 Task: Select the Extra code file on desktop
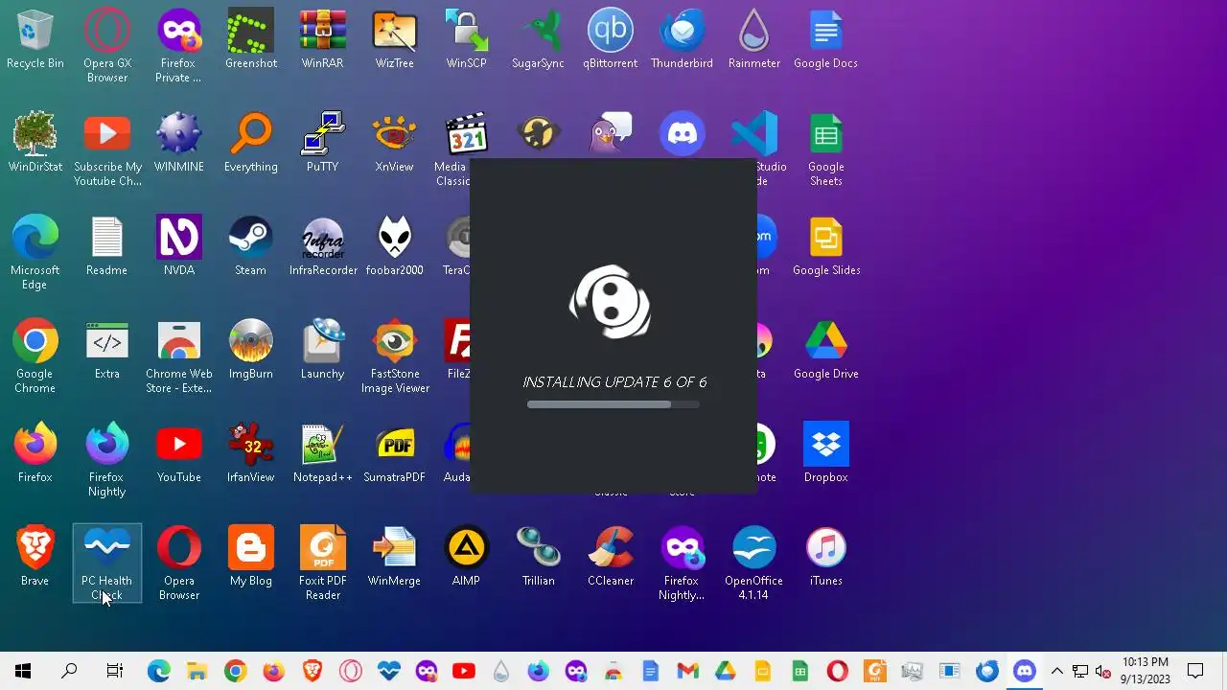click(x=106, y=351)
